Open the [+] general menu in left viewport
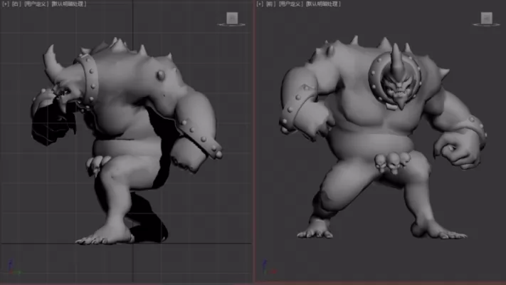506x285 pixels. pos(6,4)
